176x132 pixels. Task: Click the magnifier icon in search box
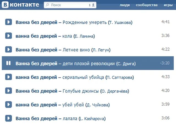[47, 5]
